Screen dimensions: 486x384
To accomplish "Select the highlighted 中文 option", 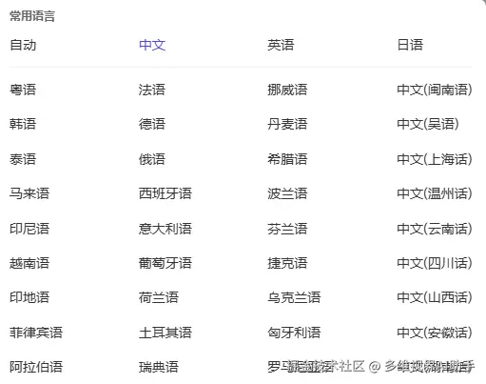I will [x=152, y=45].
